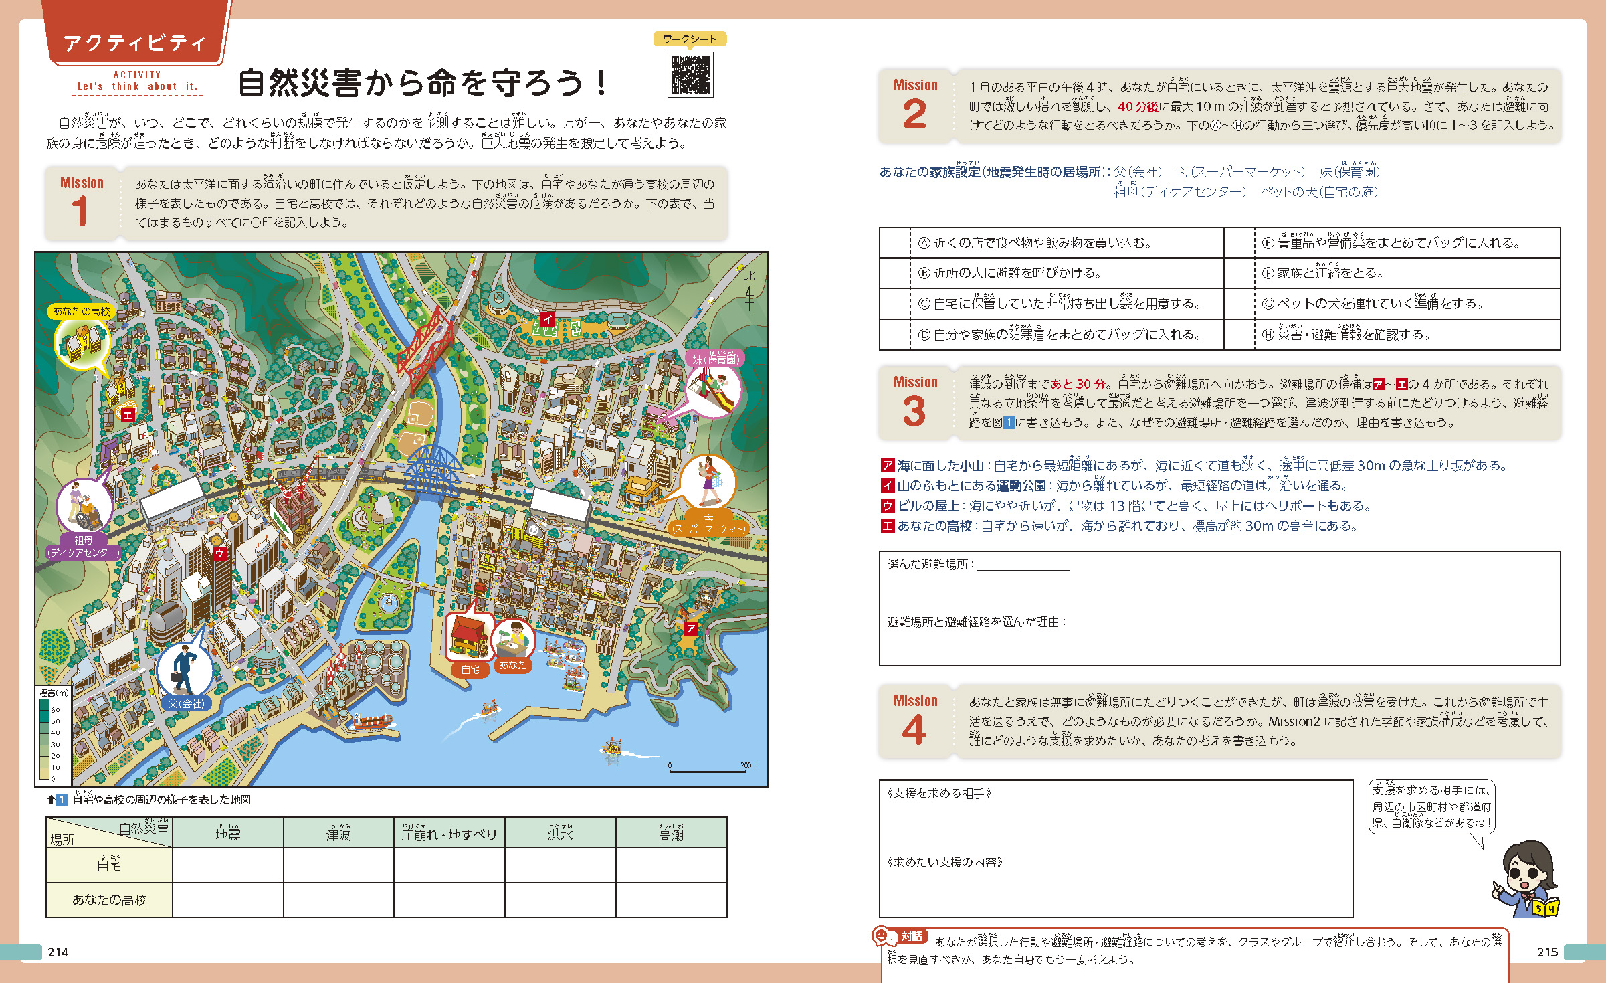1606x983 pixels.
Task: Click the elevation color legend scale
Action: coord(45,739)
